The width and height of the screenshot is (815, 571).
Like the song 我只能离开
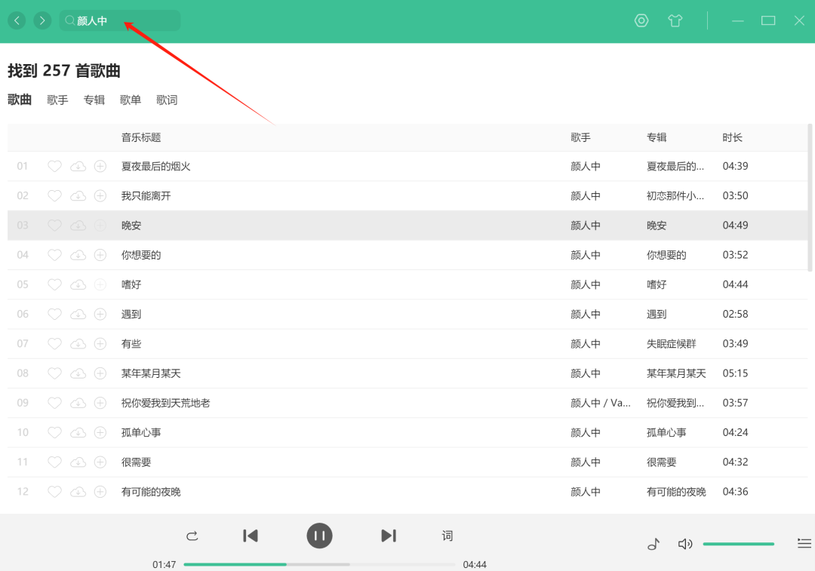(54, 195)
